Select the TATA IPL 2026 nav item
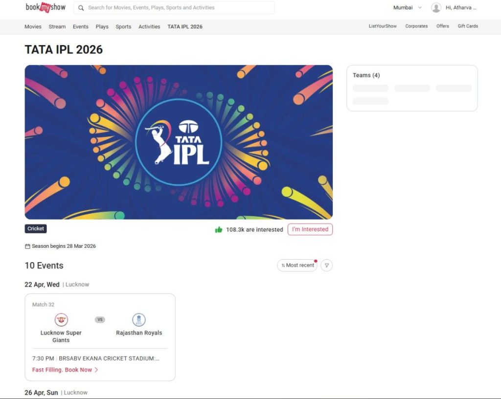Viewport: 501px width, 399px height. pyautogui.click(x=185, y=27)
